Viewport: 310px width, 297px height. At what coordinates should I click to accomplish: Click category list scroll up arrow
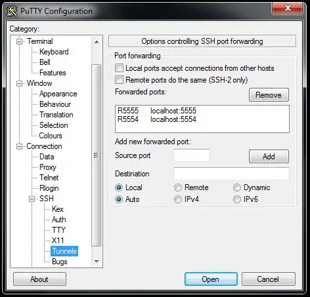click(x=97, y=42)
